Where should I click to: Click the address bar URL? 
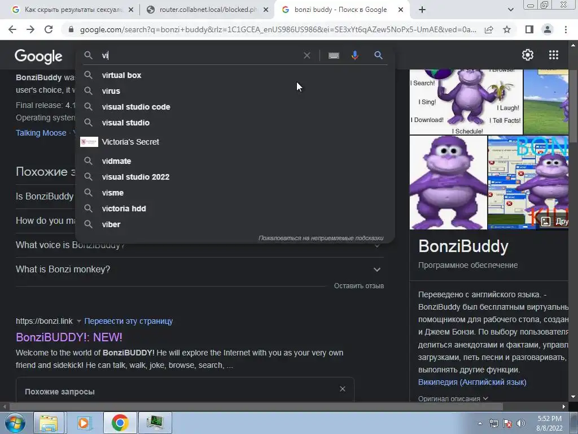(278, 29)
